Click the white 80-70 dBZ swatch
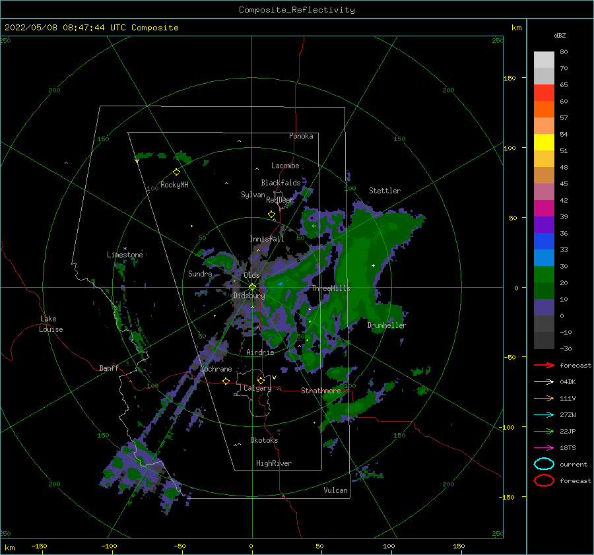 pyautogui.click(x=544, y=60)
